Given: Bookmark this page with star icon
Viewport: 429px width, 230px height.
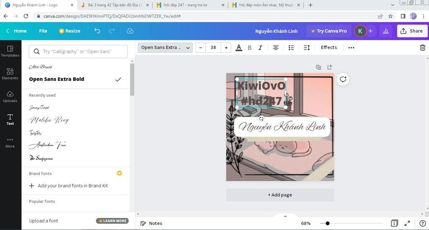Looking at the screenshot, I should click(390, 16).
